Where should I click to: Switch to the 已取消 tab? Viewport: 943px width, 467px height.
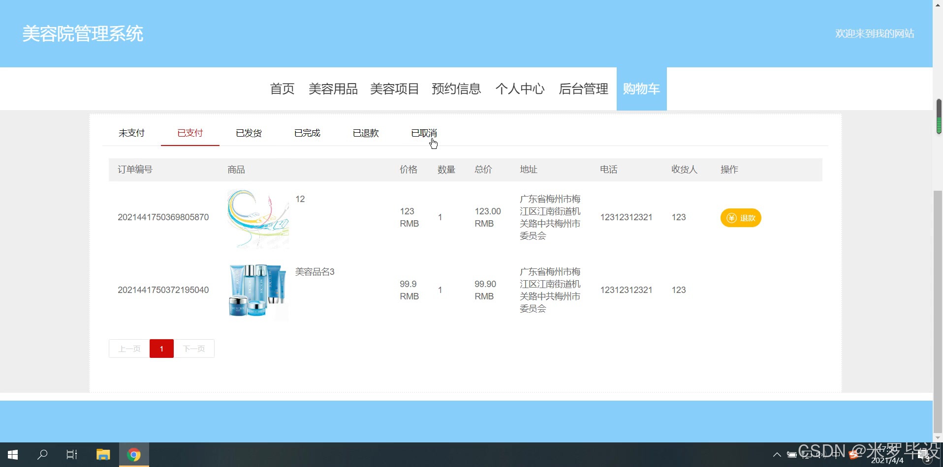(x=424, y=133)
